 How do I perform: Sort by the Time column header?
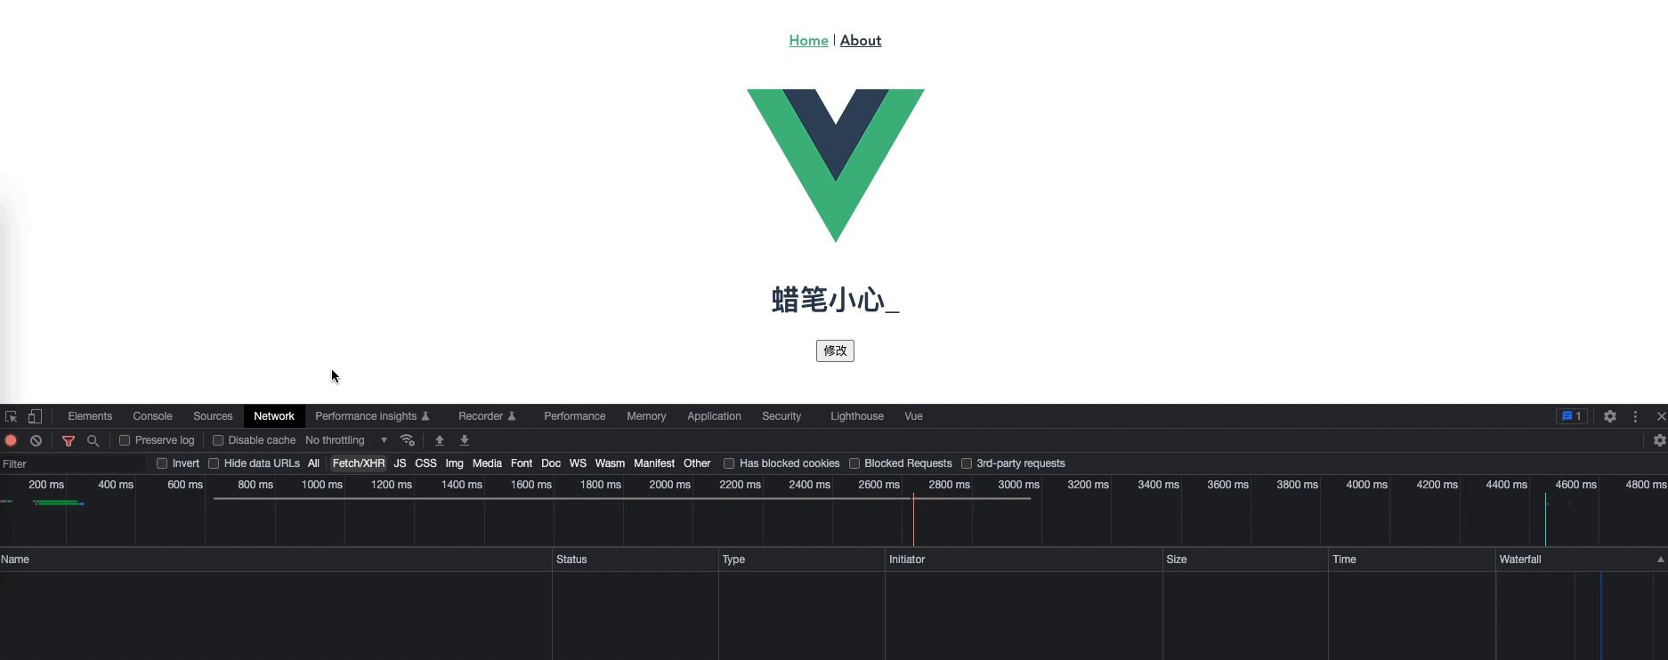click(x=1412, y=559)
